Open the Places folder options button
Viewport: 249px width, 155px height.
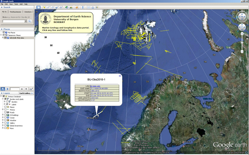31,89
